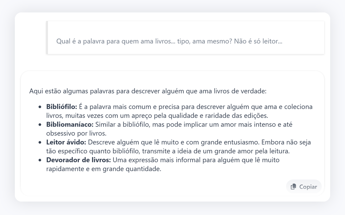Click the grey left border of the question block

48,37
